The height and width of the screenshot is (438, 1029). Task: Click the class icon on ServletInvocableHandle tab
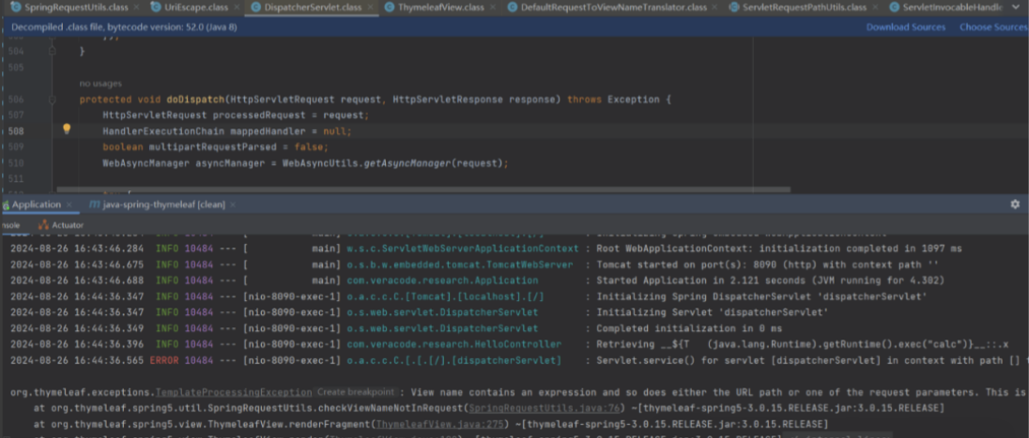[x=895, y=8]
